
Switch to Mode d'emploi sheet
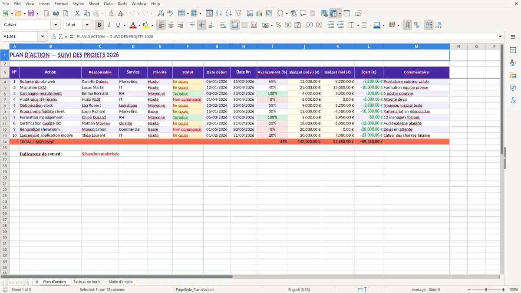[x=121, y=282]
